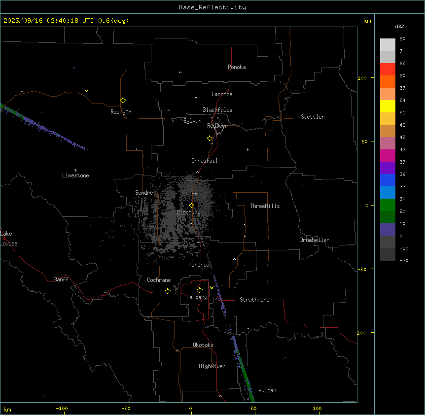Click the Olds town label
425x415 pixels.
click(191, 194)
